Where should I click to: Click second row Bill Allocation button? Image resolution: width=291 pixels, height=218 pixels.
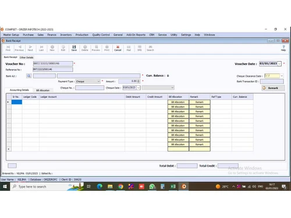pyautogui.click(x=178, y=107)
